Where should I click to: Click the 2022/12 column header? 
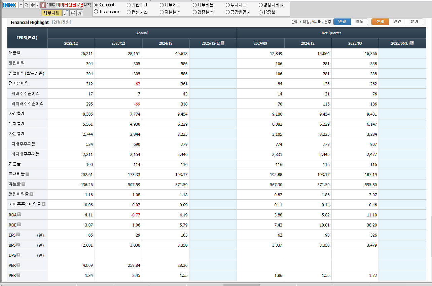[71, 43]
